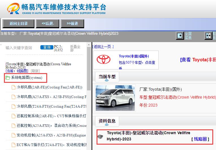The height and width of the screenshot is (150, 216).
Task: Select the 当前车型 tab
Action: coord(107,77)
